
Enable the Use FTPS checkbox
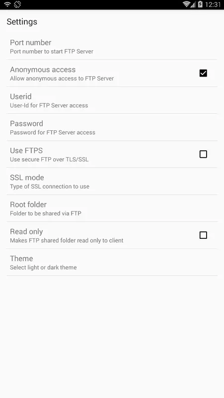[x=203, y=154]
